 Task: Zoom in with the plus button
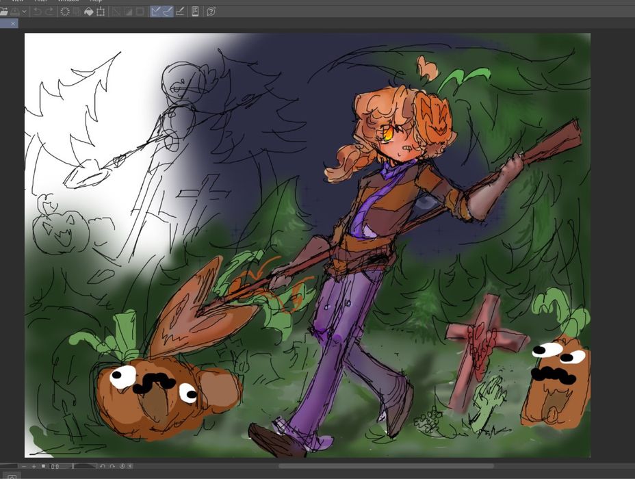pyautogui.click(x=34, y=467)
